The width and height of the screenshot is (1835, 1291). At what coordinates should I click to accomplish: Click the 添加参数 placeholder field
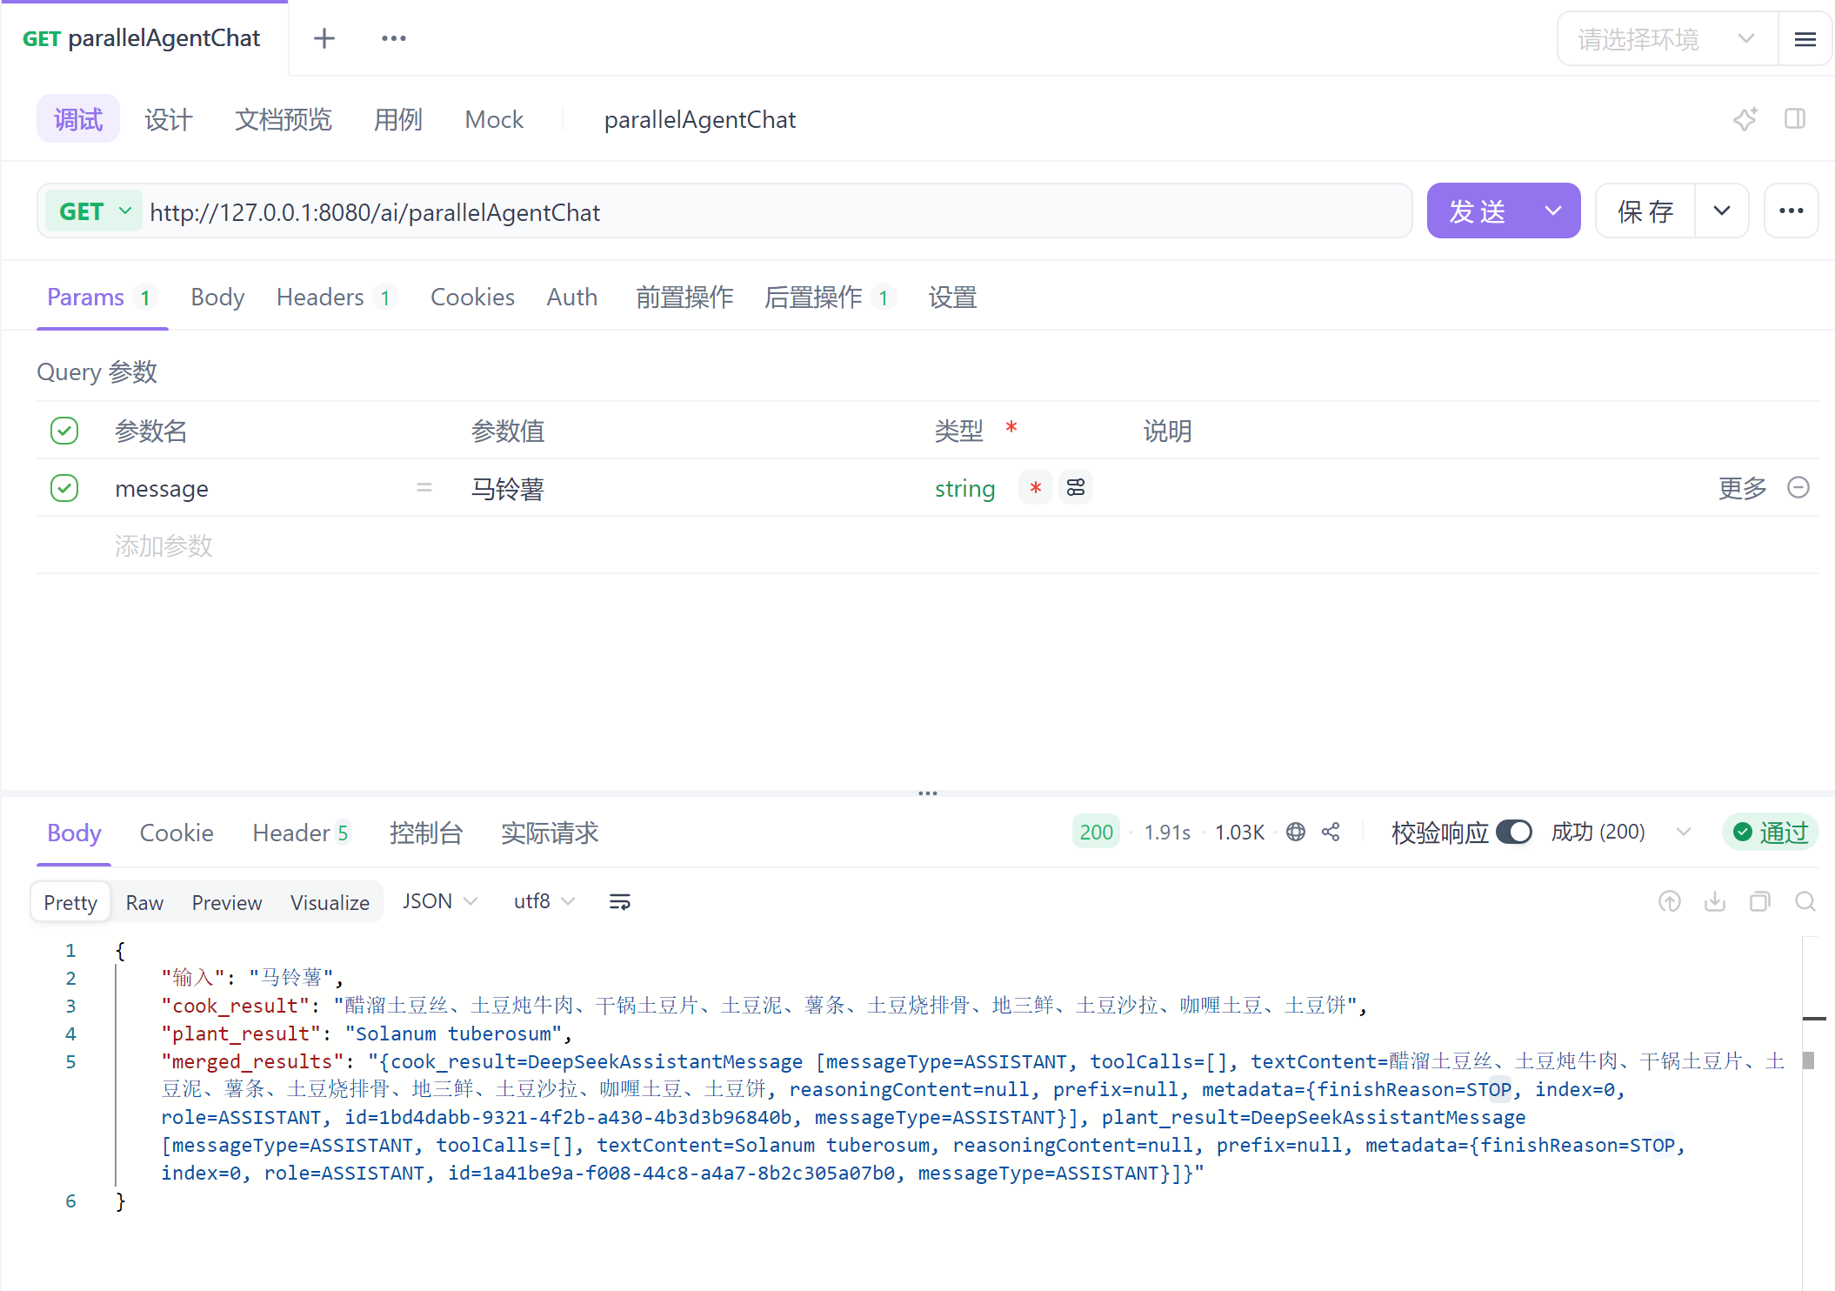[x=163, y=545]
